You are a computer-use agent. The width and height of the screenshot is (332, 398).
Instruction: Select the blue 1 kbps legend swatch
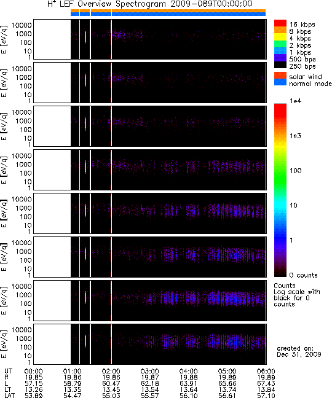point(280,51)
